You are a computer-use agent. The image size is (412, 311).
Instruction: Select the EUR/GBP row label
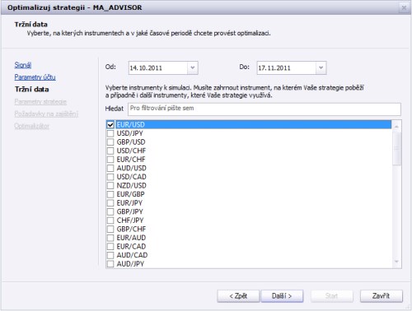131,194
